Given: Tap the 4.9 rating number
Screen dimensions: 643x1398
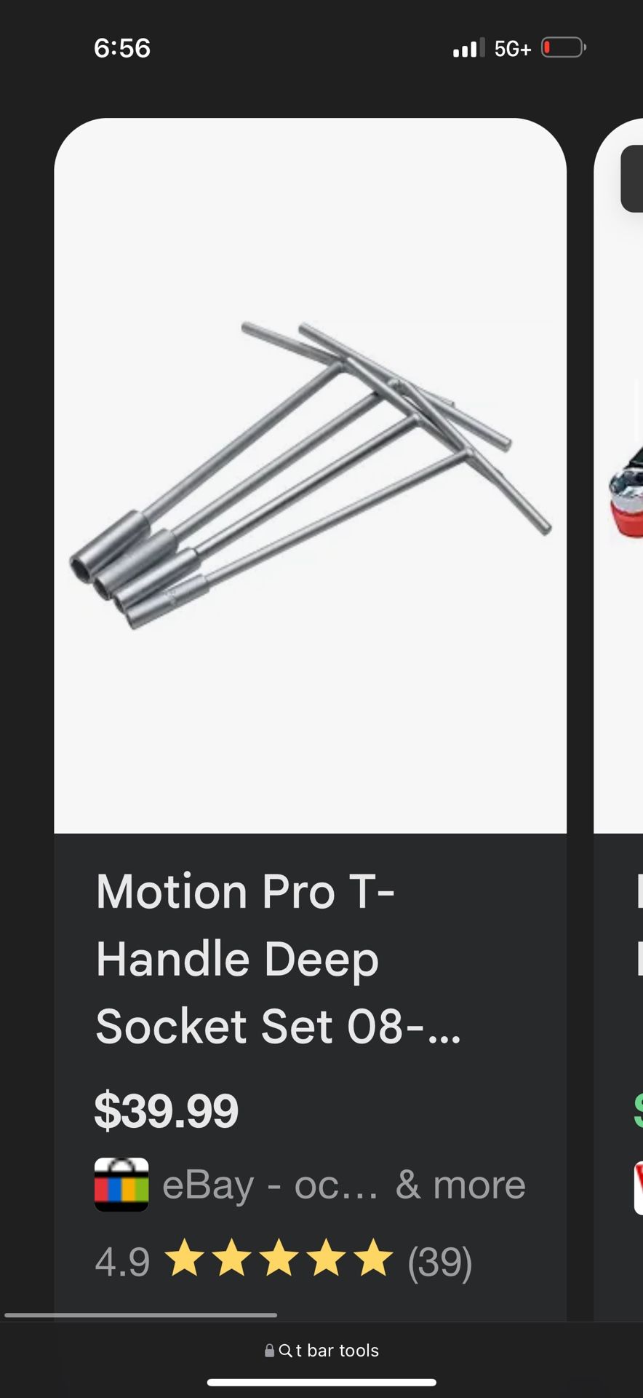Looking at the screenshot, I should (122, 1262).
